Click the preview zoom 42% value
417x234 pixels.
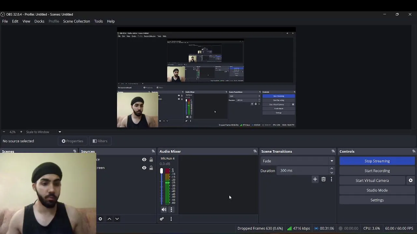12,132
